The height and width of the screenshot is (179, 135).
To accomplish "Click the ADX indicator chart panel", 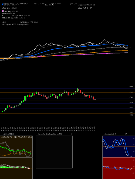I will [16, 146].
